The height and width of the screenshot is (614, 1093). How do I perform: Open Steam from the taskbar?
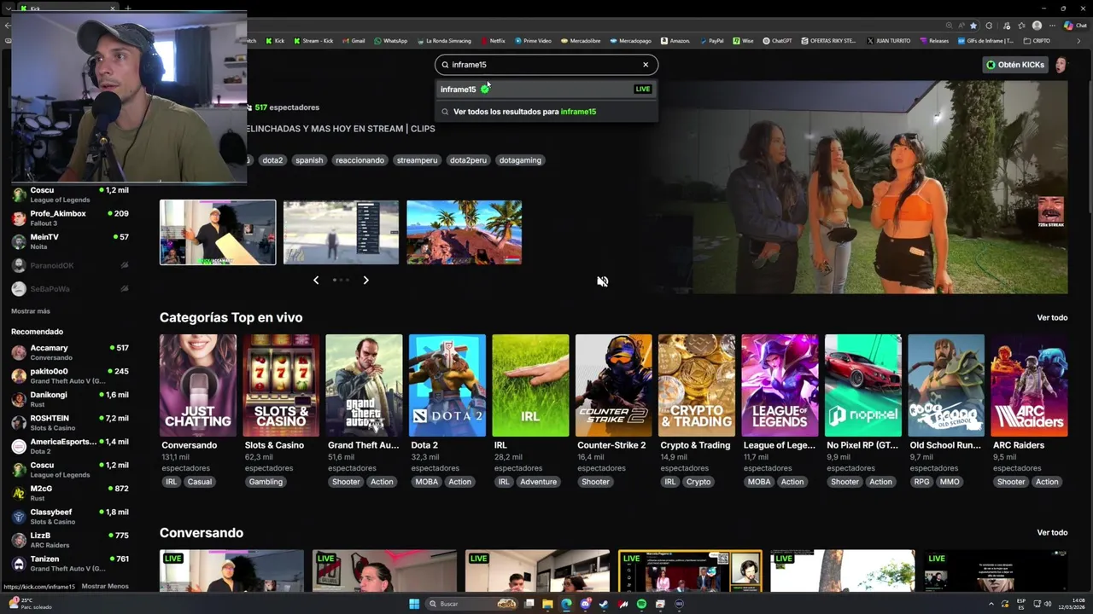point(604,604)
